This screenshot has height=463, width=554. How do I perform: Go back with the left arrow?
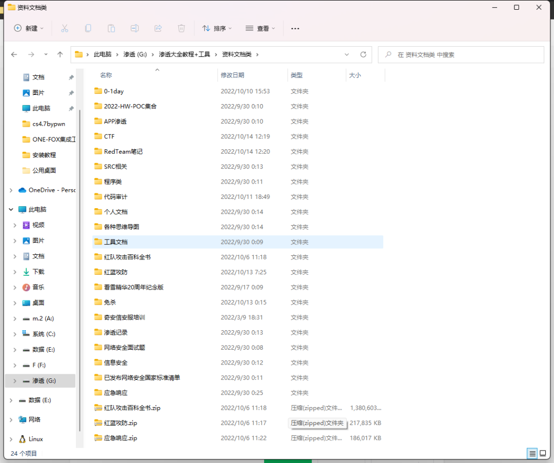(x=14, y=54)
